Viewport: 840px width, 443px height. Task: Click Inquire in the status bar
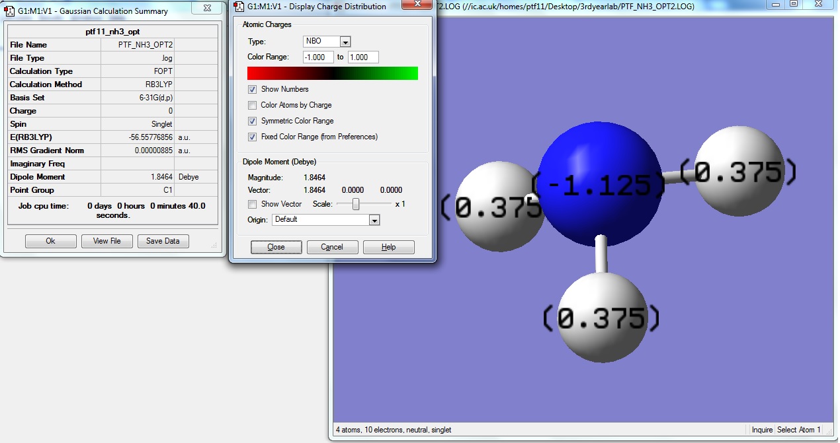[x=761, y=430]
